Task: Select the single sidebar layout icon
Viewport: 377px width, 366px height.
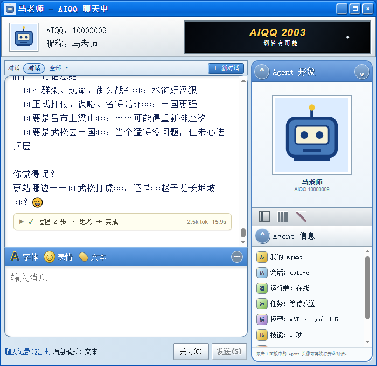Action: (x=264, y=216)
